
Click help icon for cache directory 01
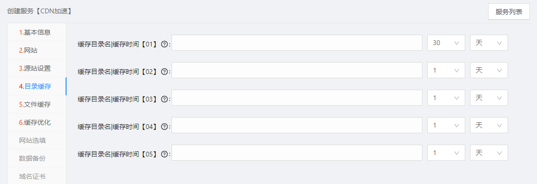(164, 44)
